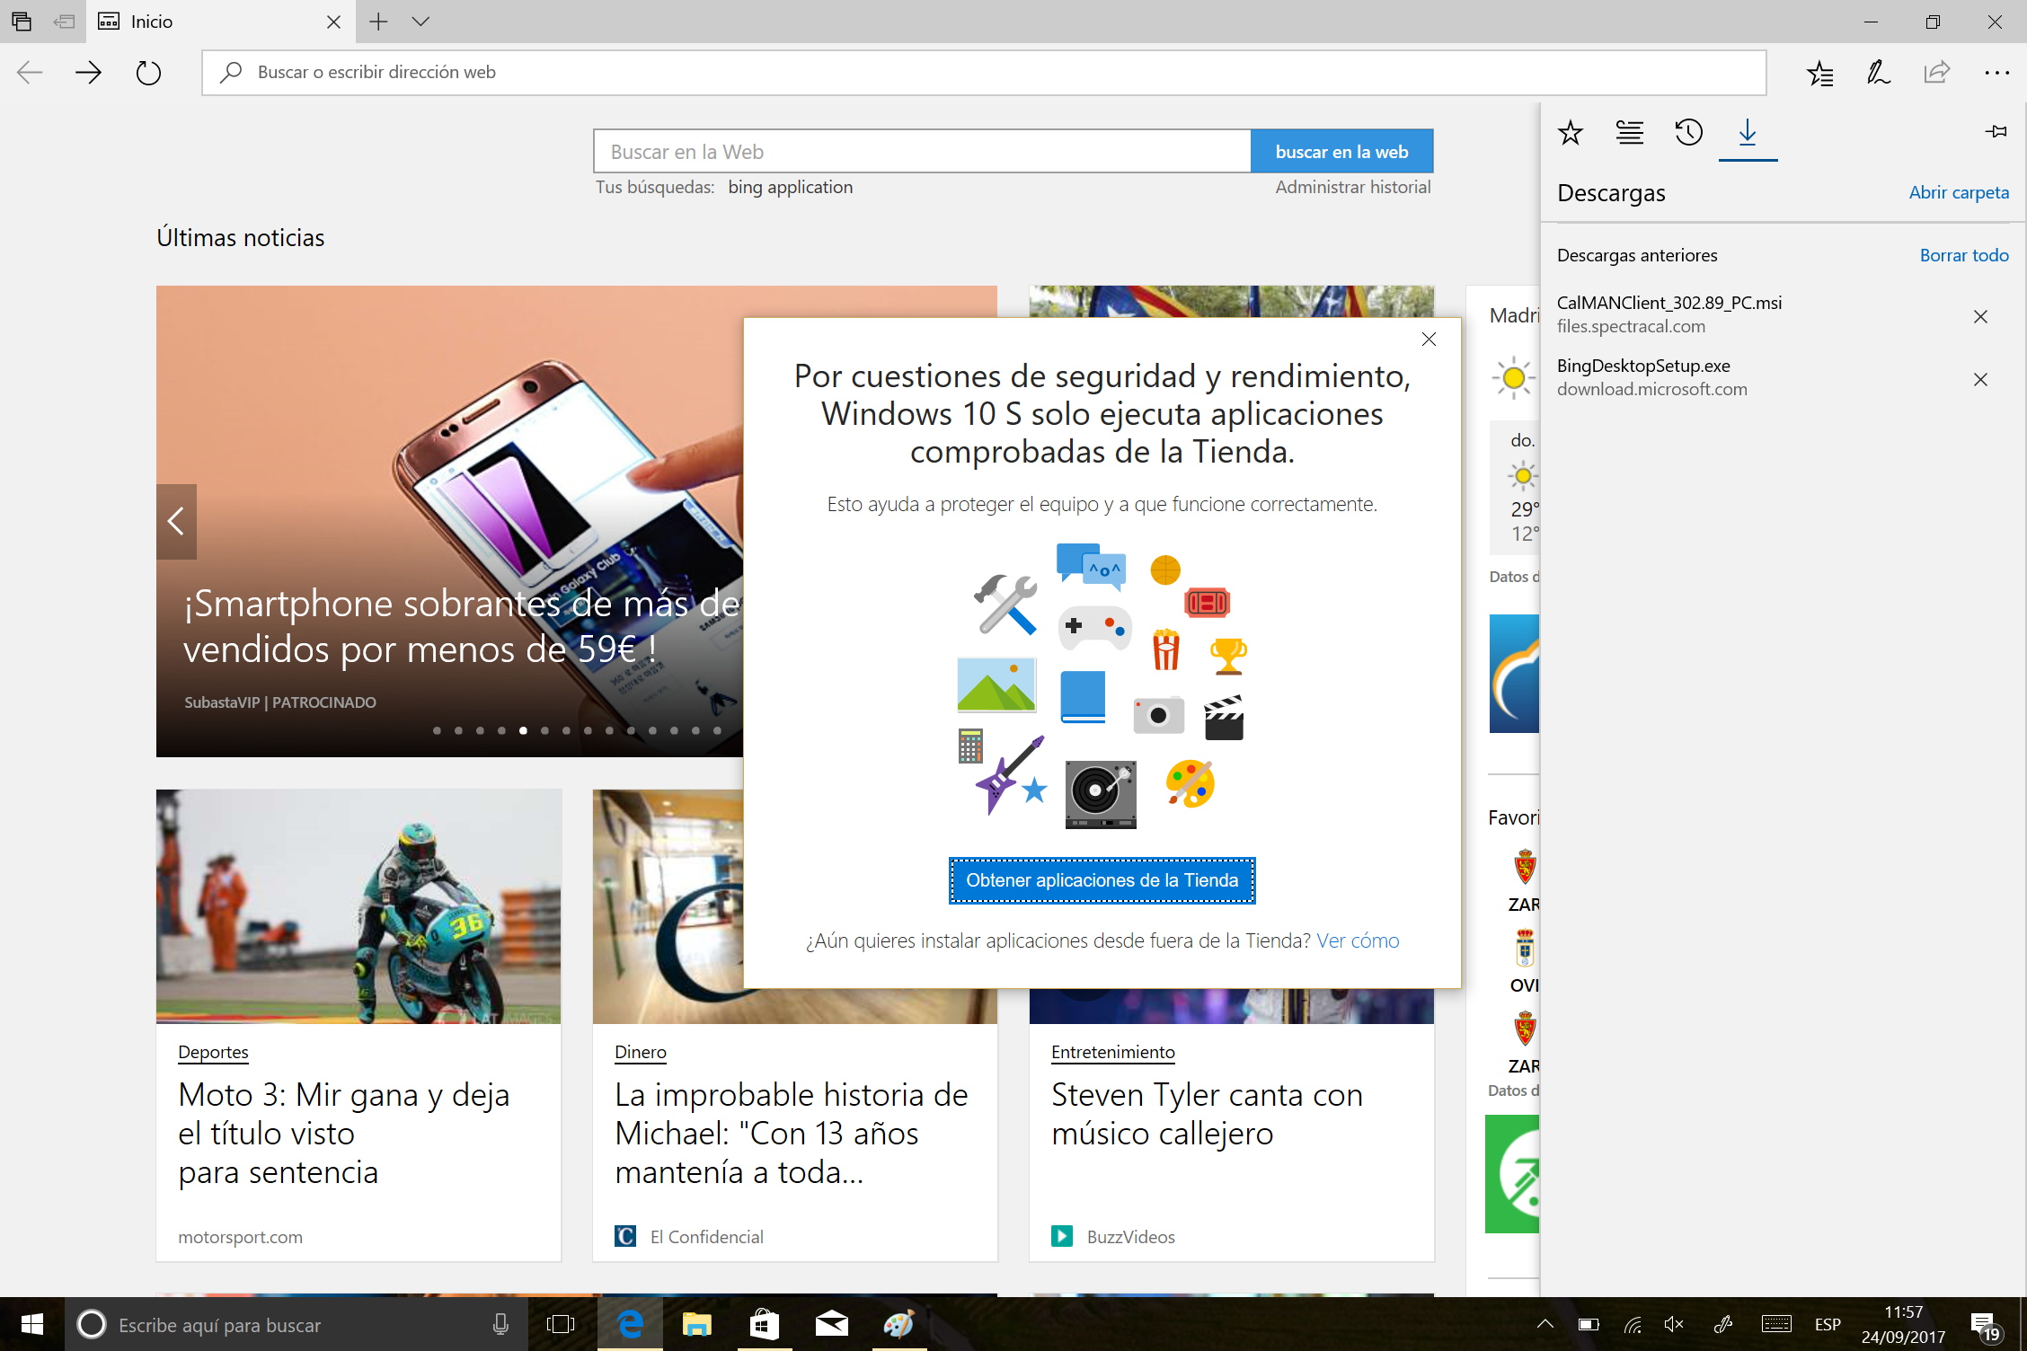Click the battery status icon
The width and height of the screenshot is (2027, 1351).
(x=1589, y=1324)
